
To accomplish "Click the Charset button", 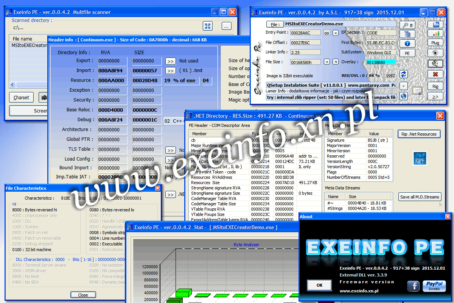I will [x=21, y=97].
